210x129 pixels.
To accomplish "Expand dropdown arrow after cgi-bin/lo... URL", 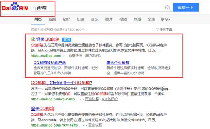I will (x=80, y=99).
